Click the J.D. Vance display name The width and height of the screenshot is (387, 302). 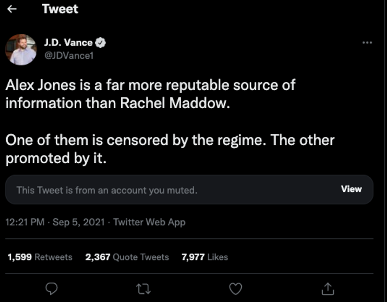68,43
